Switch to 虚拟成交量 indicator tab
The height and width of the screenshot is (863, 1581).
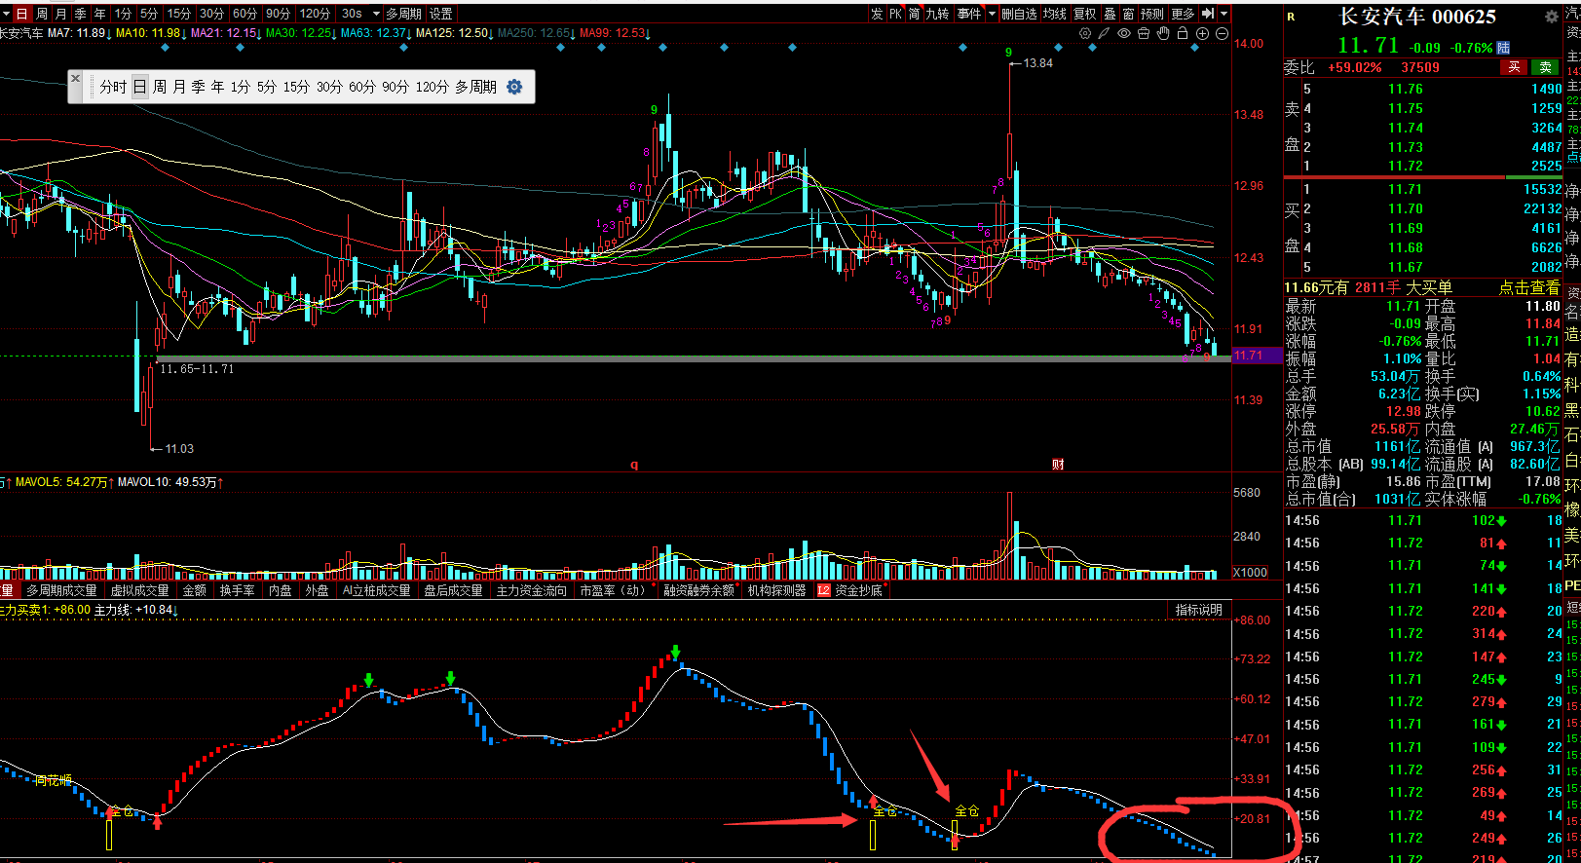139,590
